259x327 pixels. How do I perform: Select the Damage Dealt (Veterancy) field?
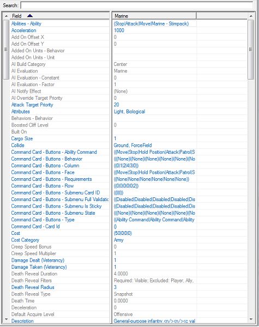59,260
